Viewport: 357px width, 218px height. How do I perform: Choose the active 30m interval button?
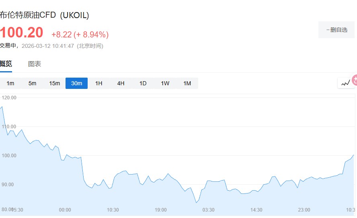pos(76,83)
